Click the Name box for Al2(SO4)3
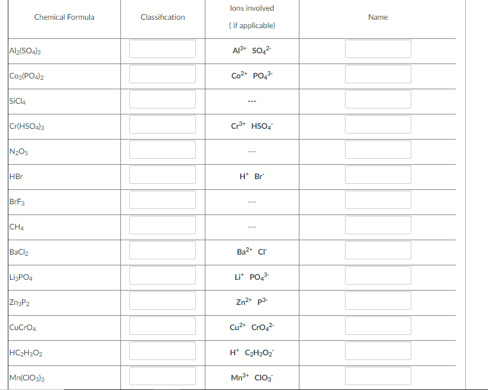 point(378,49)
